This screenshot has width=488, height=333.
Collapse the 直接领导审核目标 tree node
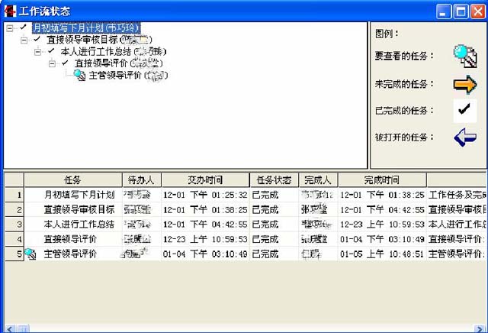[x=24, y=39]
